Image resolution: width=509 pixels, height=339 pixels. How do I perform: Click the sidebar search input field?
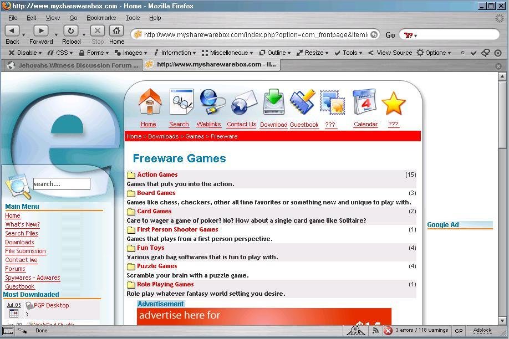click(x=62, y=184)
